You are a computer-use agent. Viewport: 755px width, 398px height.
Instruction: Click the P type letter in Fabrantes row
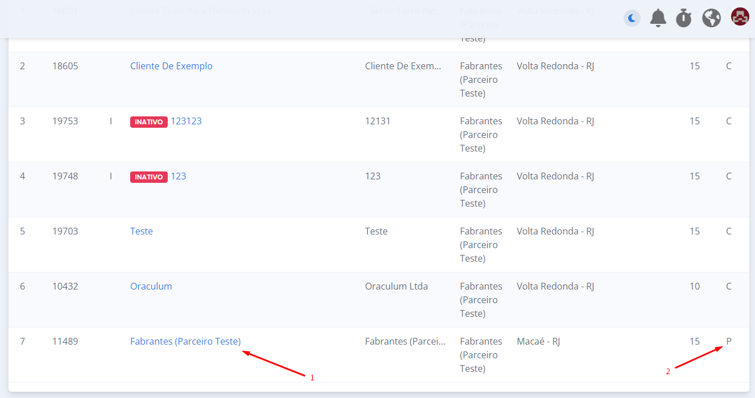tap(728, 341)
